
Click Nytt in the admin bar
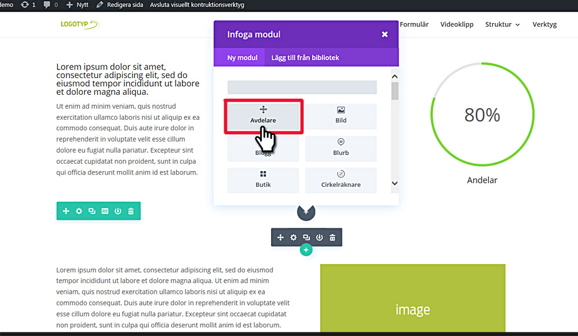pyautogui.click(x=78, y=5)
